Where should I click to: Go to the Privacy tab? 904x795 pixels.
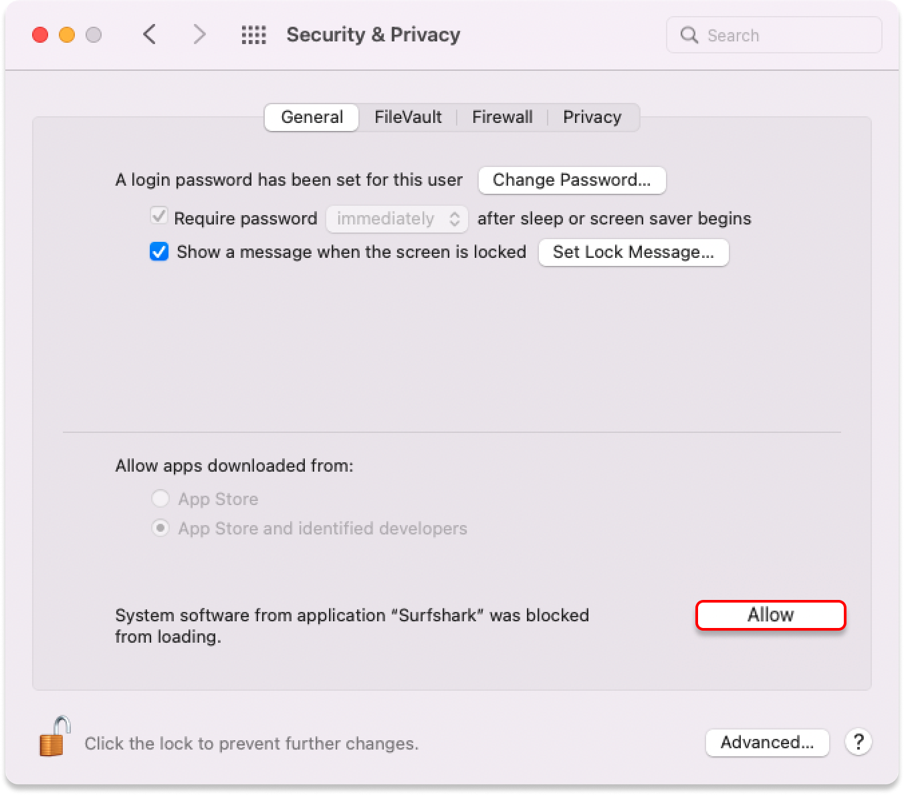592,117
